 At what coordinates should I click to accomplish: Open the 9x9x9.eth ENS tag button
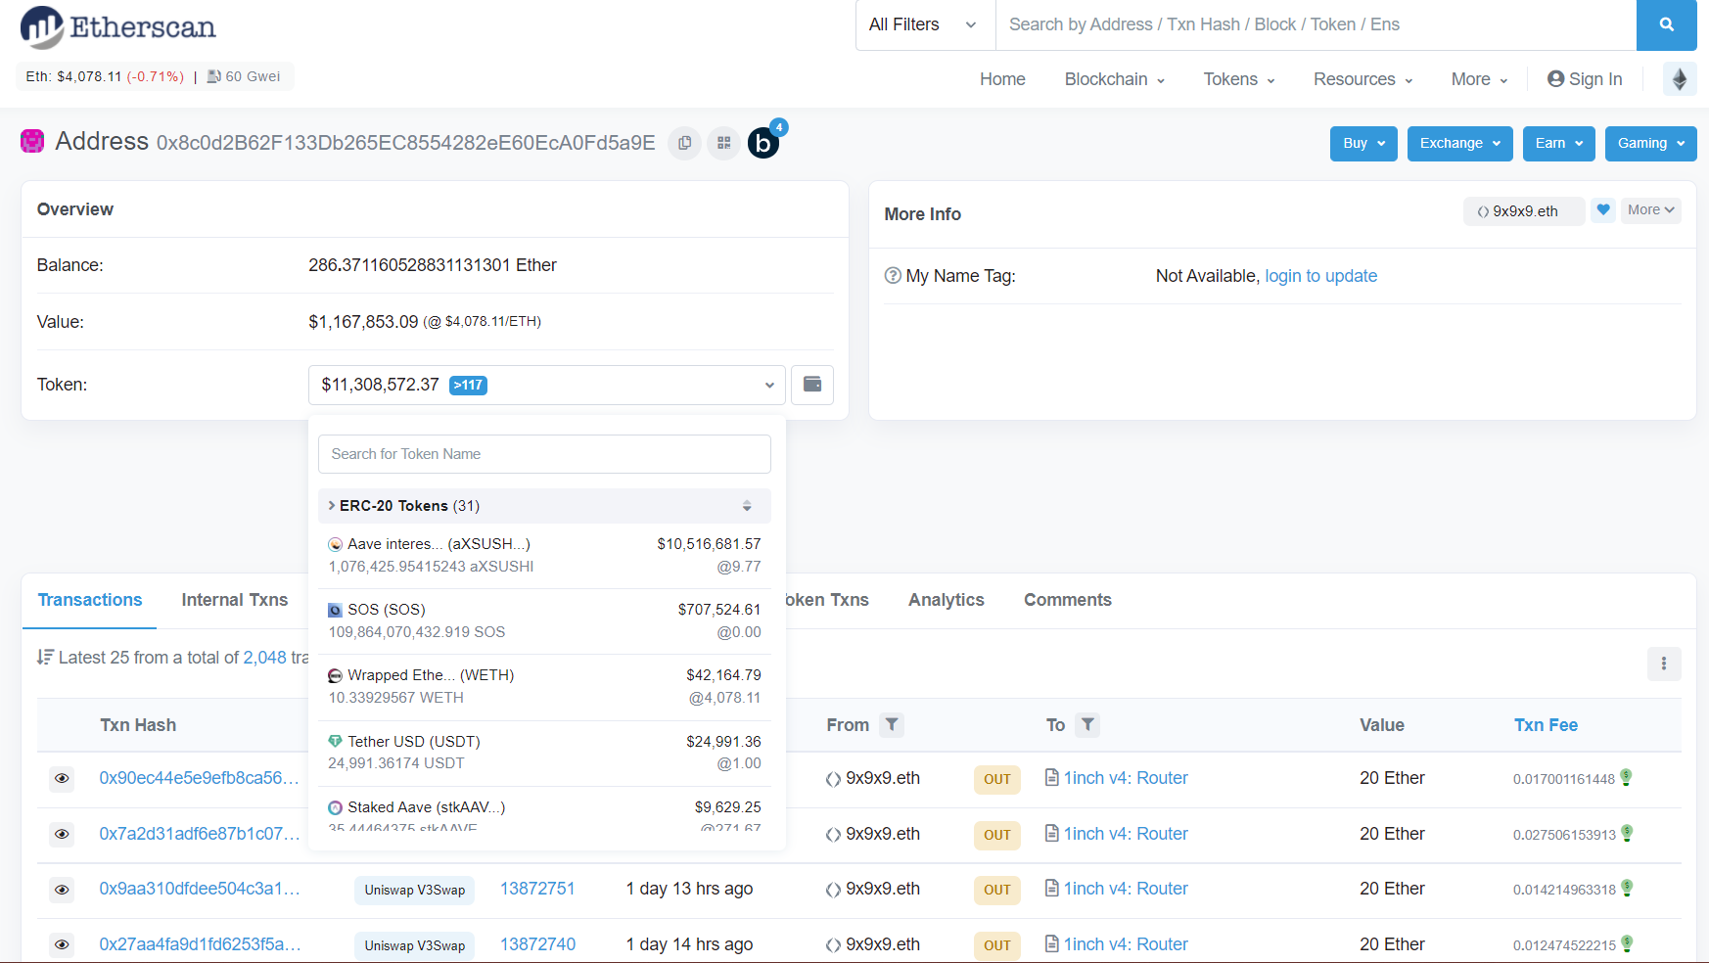(1524, 211)
